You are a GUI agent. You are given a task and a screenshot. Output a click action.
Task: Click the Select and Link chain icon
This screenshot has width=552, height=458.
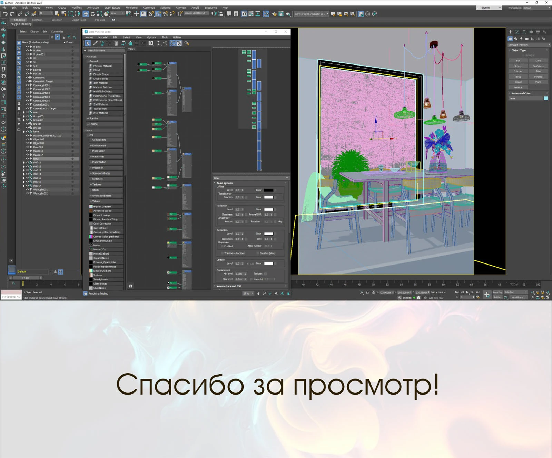click(x=20, y=14)
